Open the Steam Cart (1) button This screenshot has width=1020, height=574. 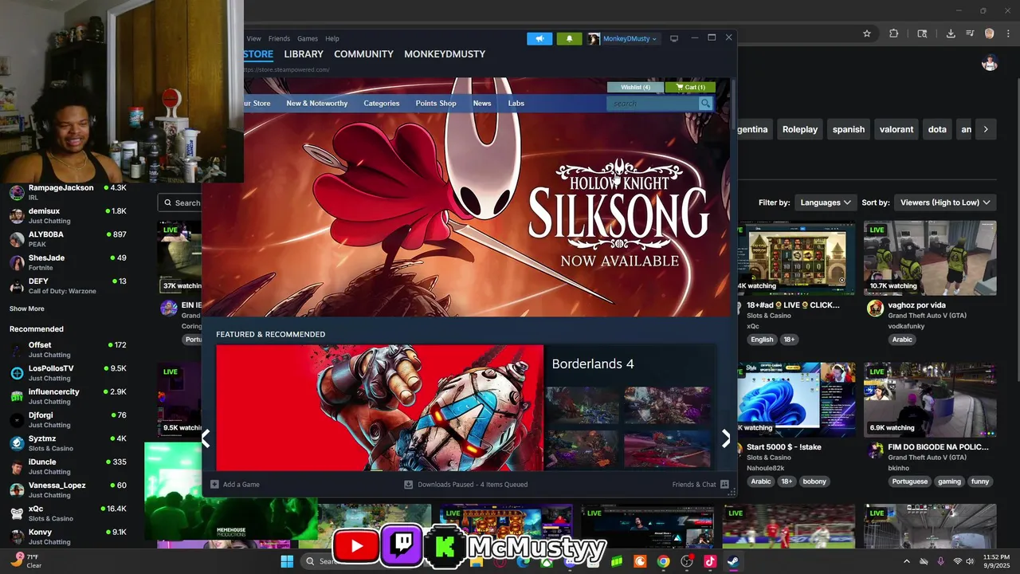690,87
